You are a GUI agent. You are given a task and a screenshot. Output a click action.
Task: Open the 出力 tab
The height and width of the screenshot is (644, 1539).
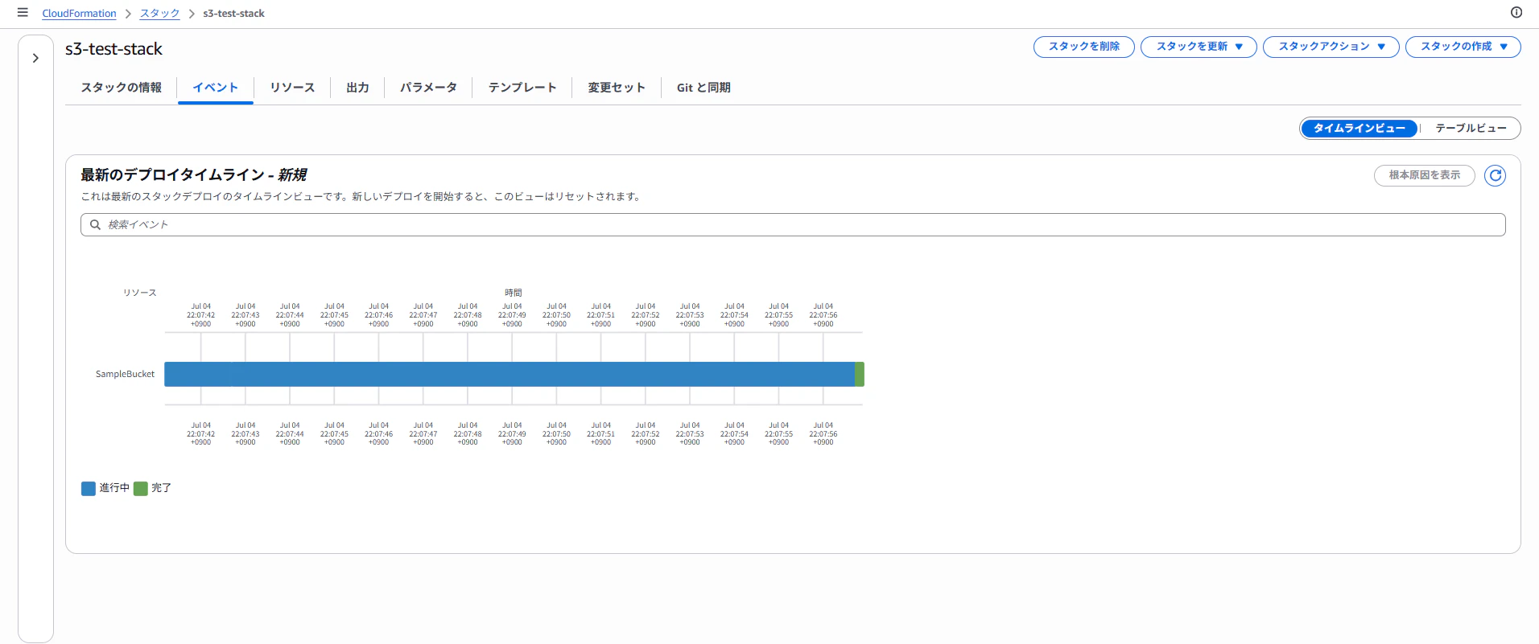[x=357, y=88]
